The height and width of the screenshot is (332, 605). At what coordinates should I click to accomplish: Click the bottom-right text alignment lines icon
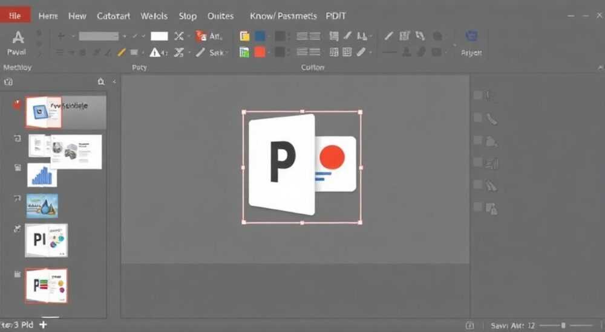(x=315, y=52)
